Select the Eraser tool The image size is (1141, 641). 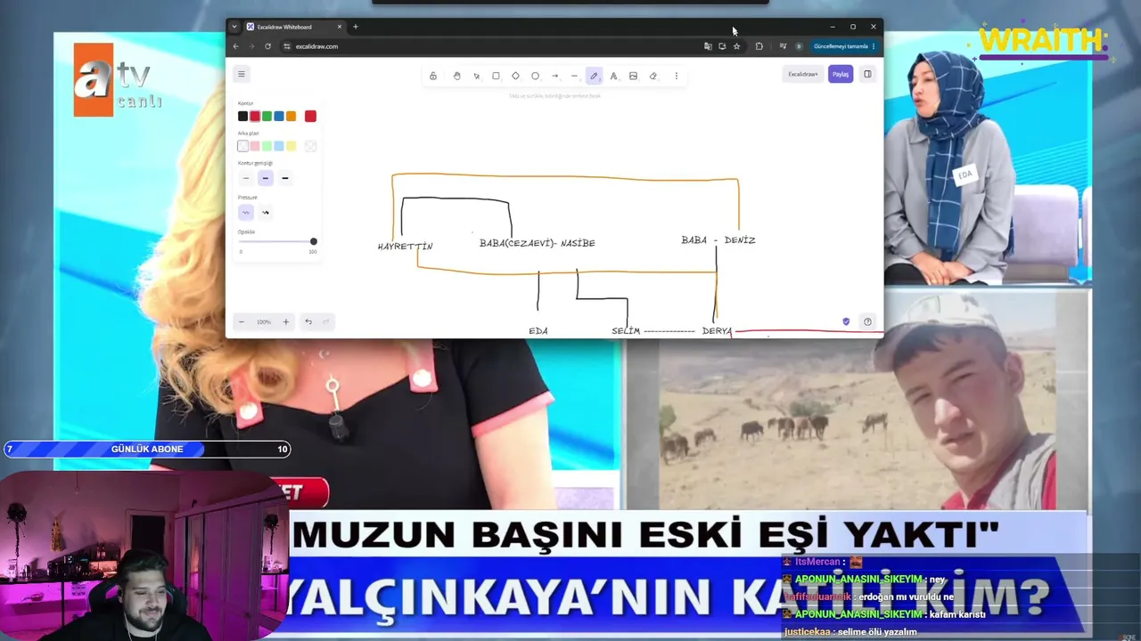coord(653,76)
